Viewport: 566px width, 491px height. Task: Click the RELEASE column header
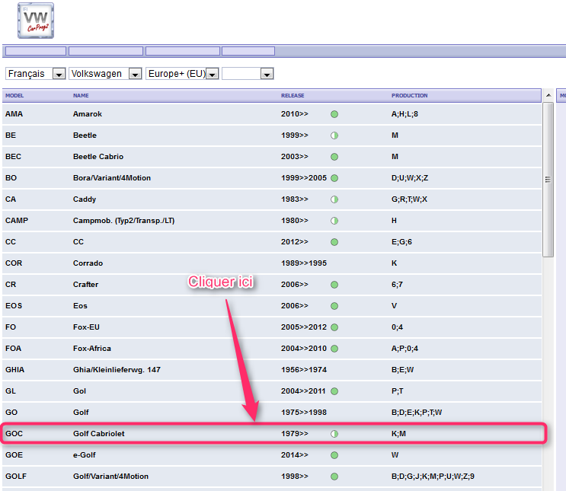click(293, 96)
